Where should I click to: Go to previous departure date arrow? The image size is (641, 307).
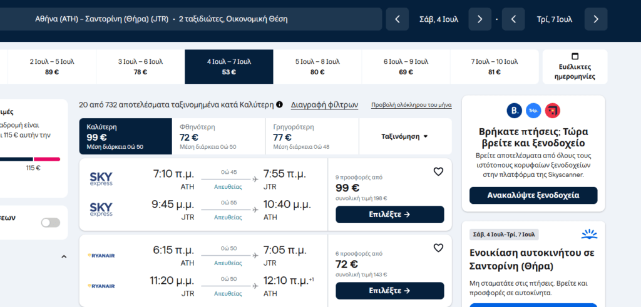click(x=397, y=19)
